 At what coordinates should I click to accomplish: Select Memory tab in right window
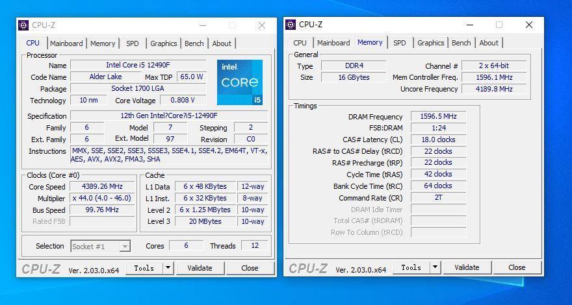click(370, 42)
